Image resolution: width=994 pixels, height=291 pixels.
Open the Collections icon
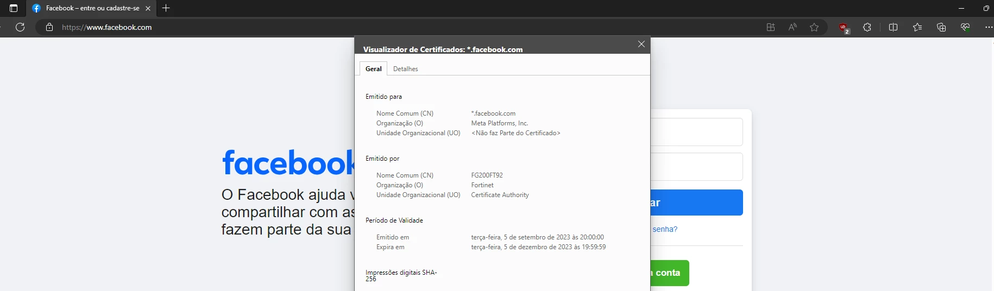click(941, 27)
